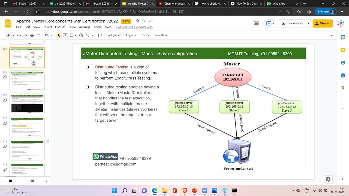This screenshot has width=349, height=196.
Task: Click the redo arrow in toolbar
Action: click(x=25, y=35)
